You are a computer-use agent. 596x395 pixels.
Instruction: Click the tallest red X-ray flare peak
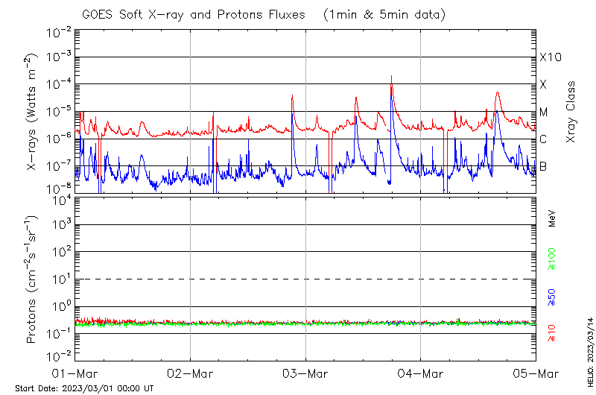click(x=391, y=77)
